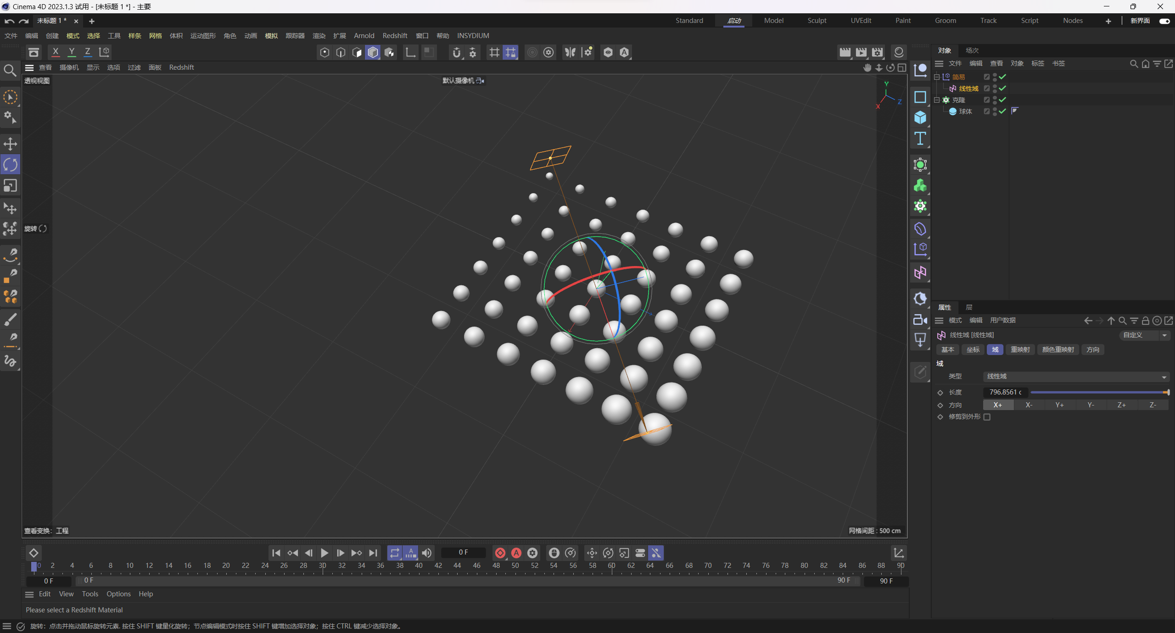Click the redo arrow icon
Screen dimensions: 1175x633
[24, 21]
